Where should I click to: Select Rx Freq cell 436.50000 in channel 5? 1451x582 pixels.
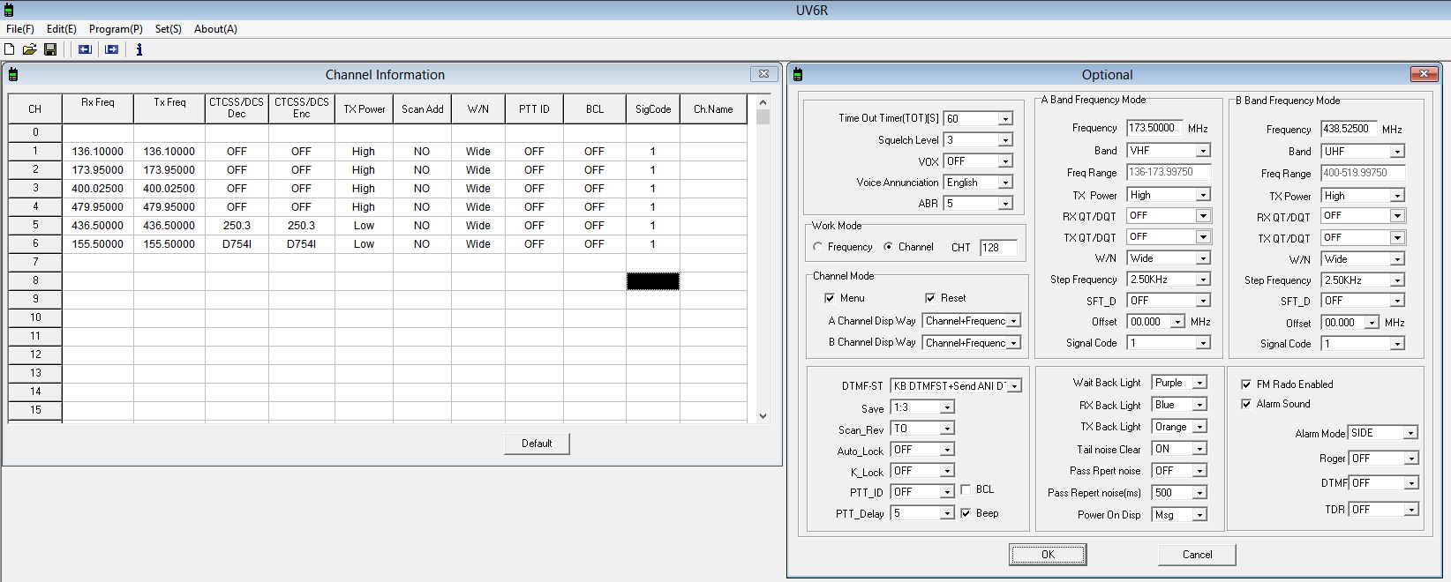click(x=98, y=226)
